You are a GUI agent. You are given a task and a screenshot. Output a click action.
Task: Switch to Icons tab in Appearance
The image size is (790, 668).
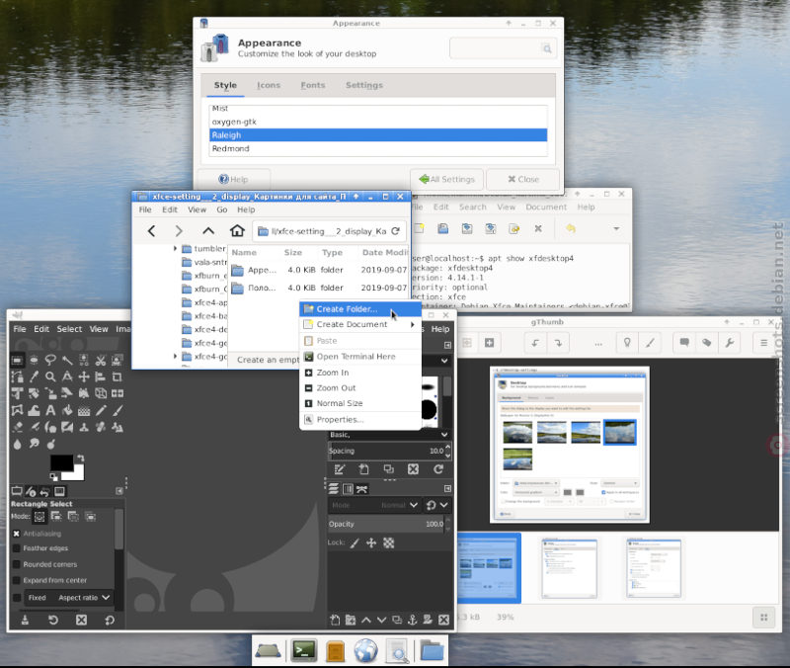[x=269, y=85]
